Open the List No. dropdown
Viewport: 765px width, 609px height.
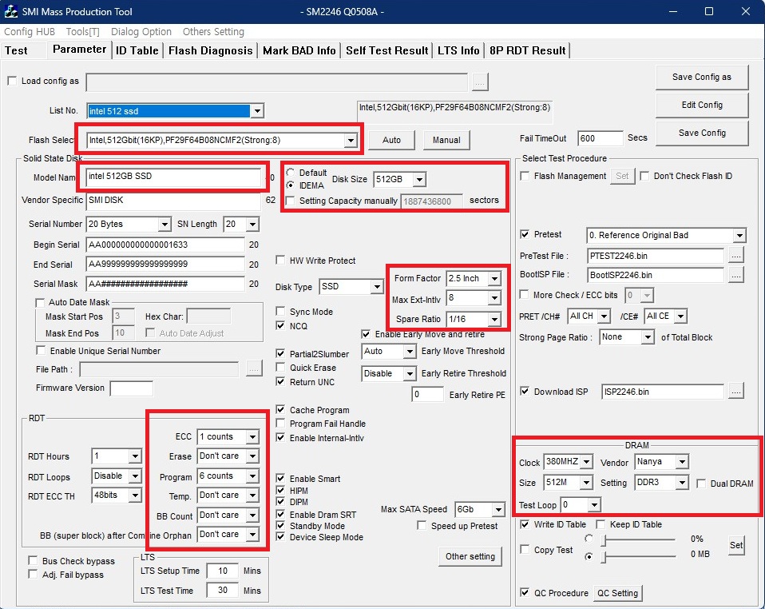(x=257, y=111)
